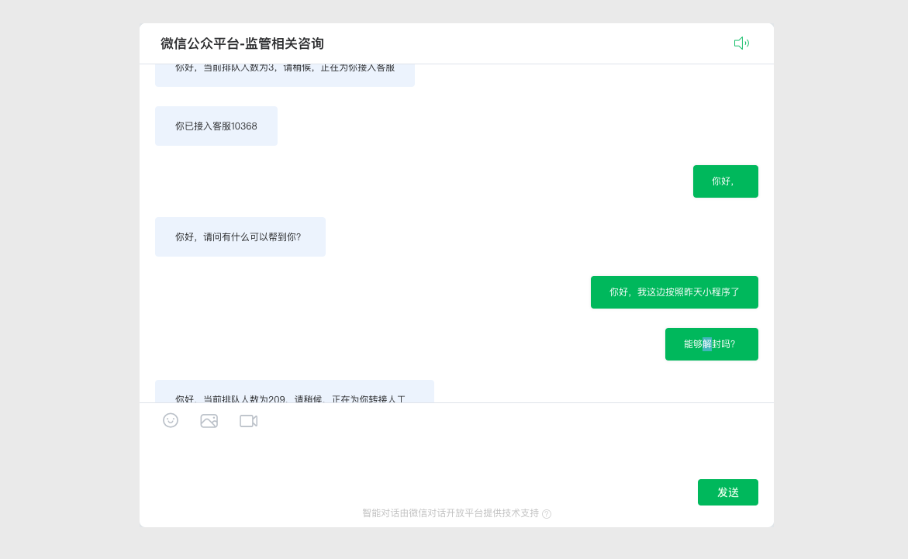Click the 当前排队人数为3 message
This screenshot has height=559, width=908.
(285, 75)
